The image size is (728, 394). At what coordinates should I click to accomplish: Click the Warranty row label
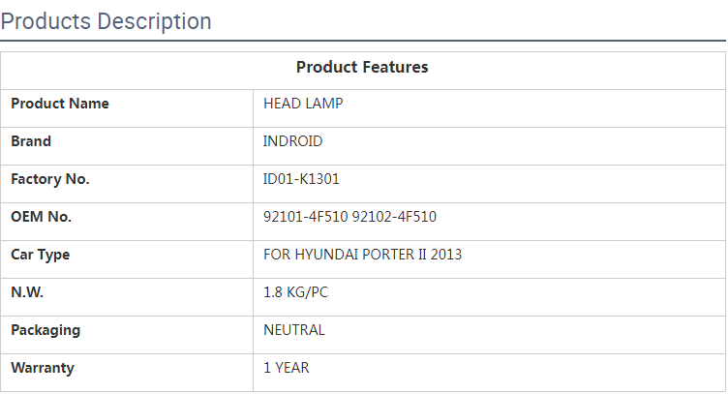coord(43,368)
